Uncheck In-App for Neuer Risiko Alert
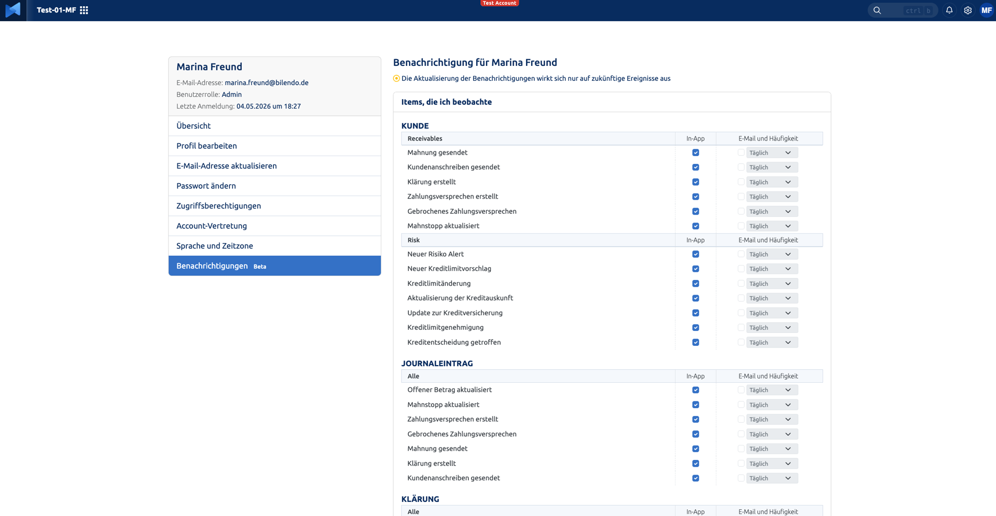 [x=696, y=254]
